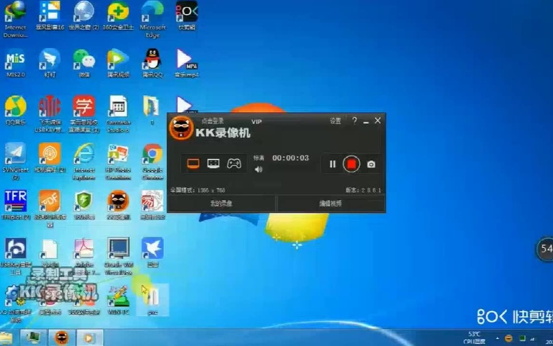Select full-screen recording mode icon in KK录像机

(193, 163)
